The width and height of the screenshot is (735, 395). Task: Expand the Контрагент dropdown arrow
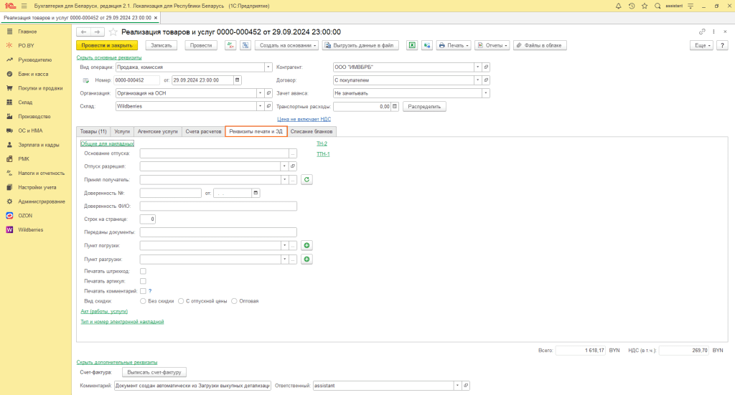pyautogui.click(x=477, y=67)
